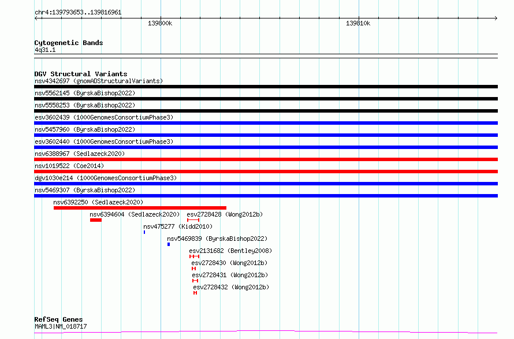514x339 pixels.
Task: Open the MAML3|NM_018717 gene label
Action: click(x=61, y=326)
